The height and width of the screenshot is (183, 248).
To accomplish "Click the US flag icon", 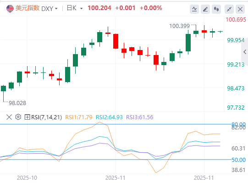I will (x=10, y=8).
